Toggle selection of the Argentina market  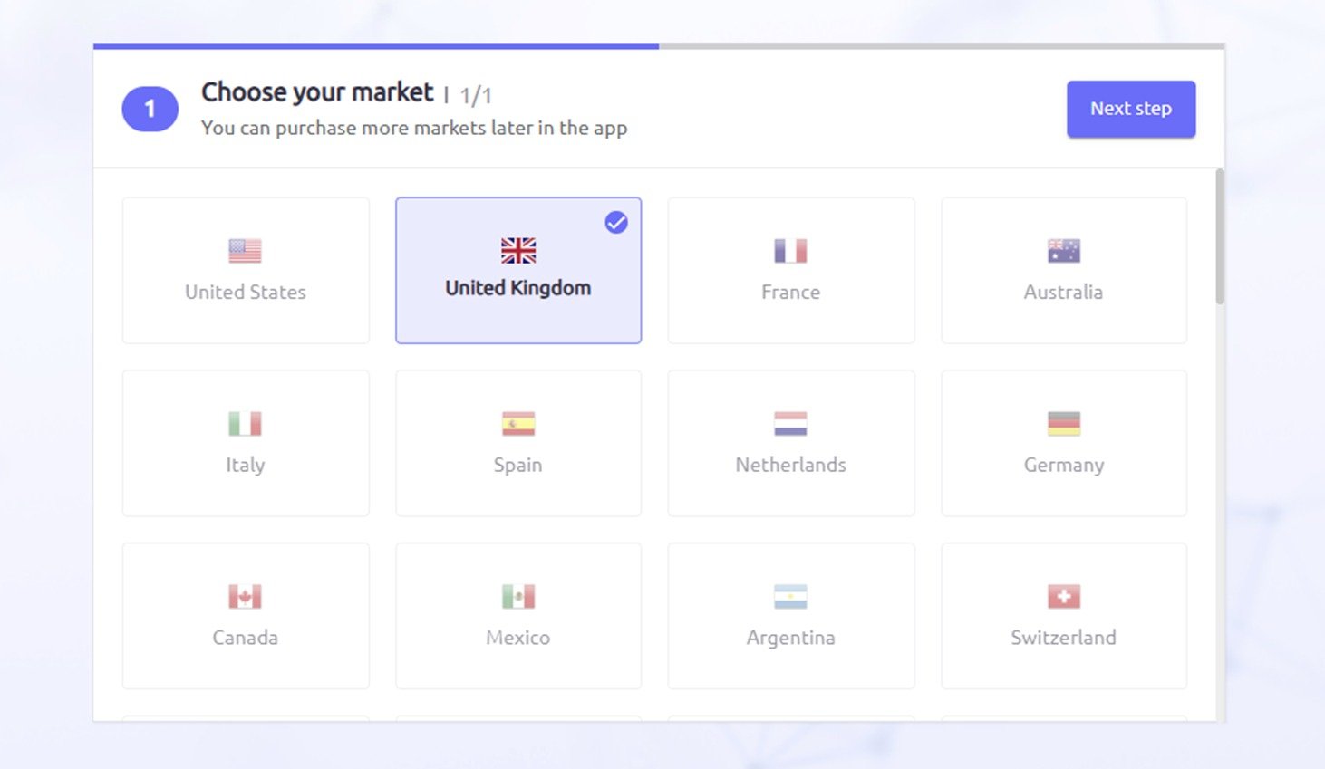click(790, 616)
